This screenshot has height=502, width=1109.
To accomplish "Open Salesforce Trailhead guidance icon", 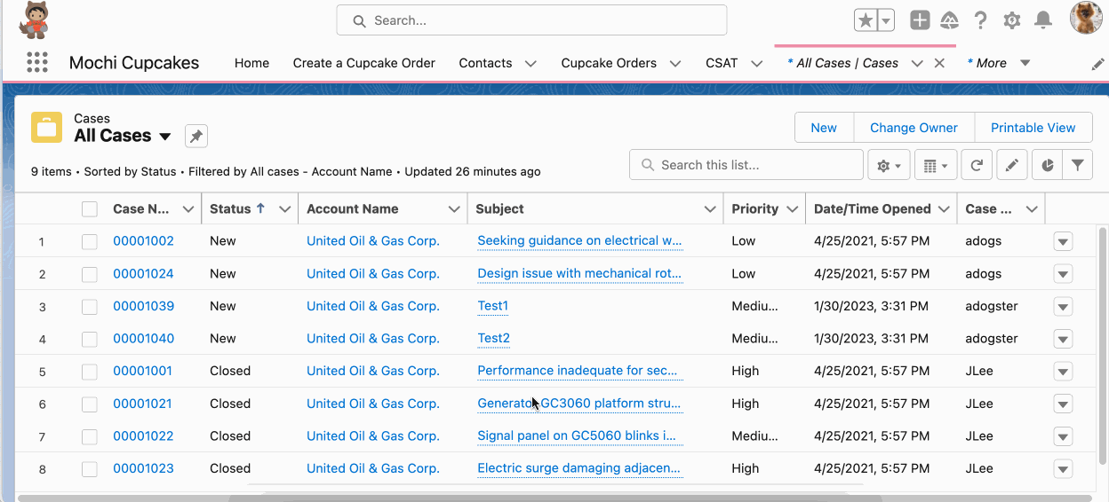I will (950, 20).
